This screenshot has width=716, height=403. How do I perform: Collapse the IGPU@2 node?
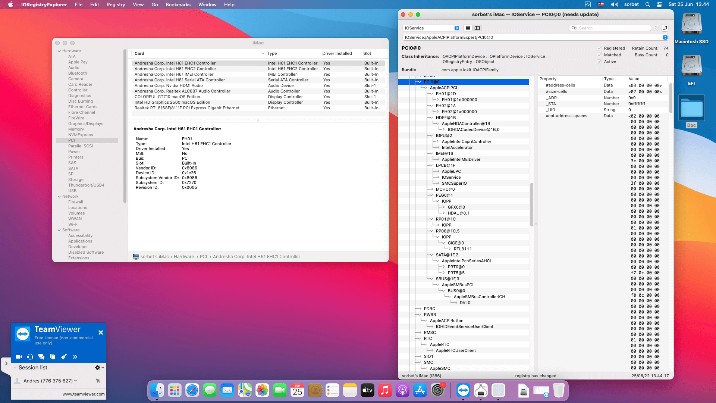pos(431,135)
